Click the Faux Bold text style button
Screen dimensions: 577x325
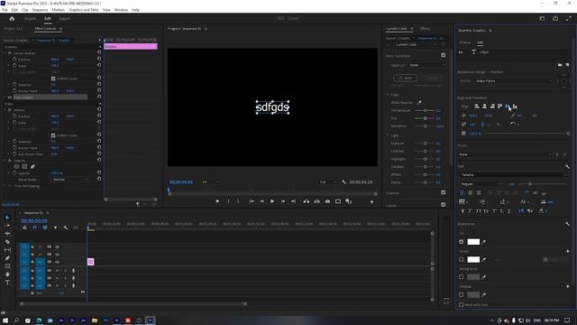point(463,211)
